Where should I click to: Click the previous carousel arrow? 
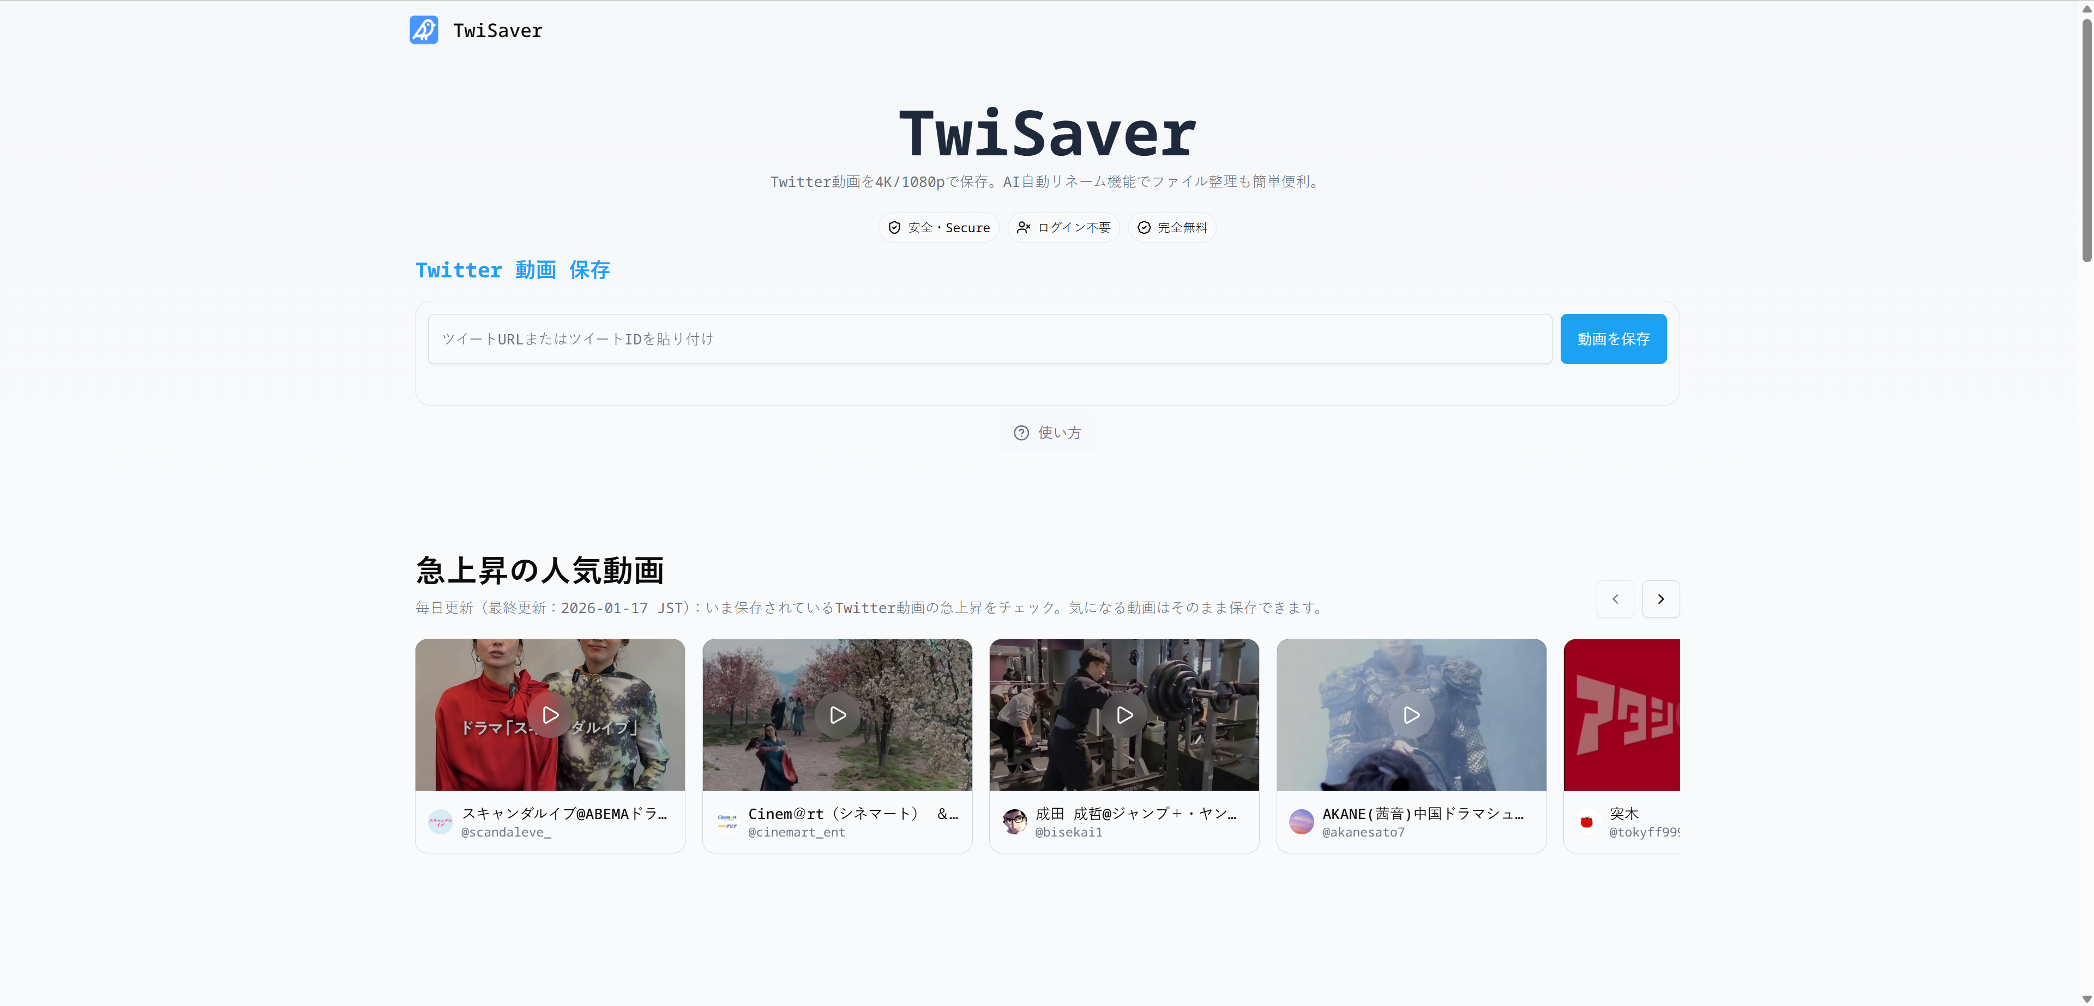point(1614,599)
